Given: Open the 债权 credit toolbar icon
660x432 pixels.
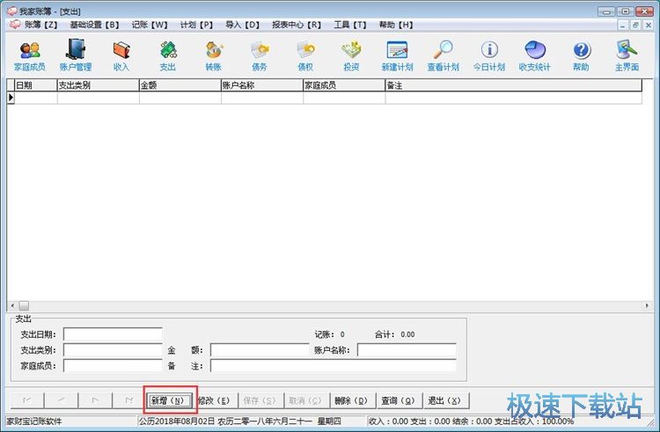Looking at the screenshot, I should 305,56.
